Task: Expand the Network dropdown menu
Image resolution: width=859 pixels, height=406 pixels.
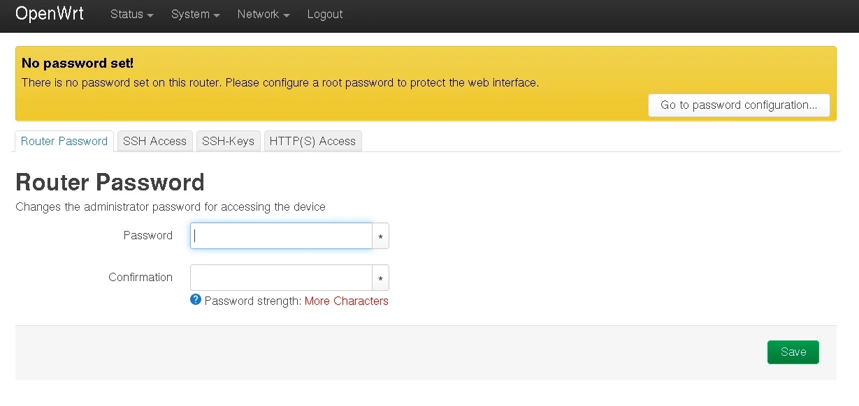Action: 263,14
